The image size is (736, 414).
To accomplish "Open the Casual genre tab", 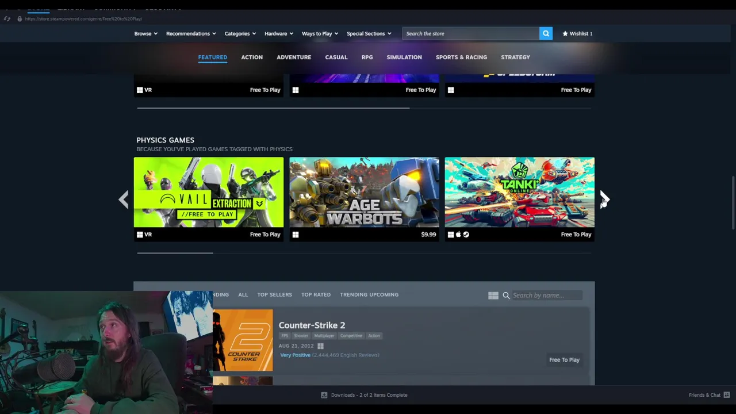I will (x=336, y=57).
